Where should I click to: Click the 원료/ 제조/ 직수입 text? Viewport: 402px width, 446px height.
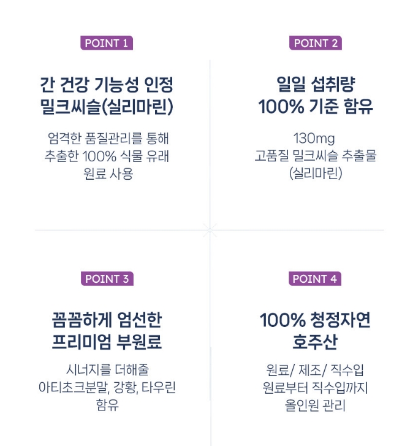point(315,370)
